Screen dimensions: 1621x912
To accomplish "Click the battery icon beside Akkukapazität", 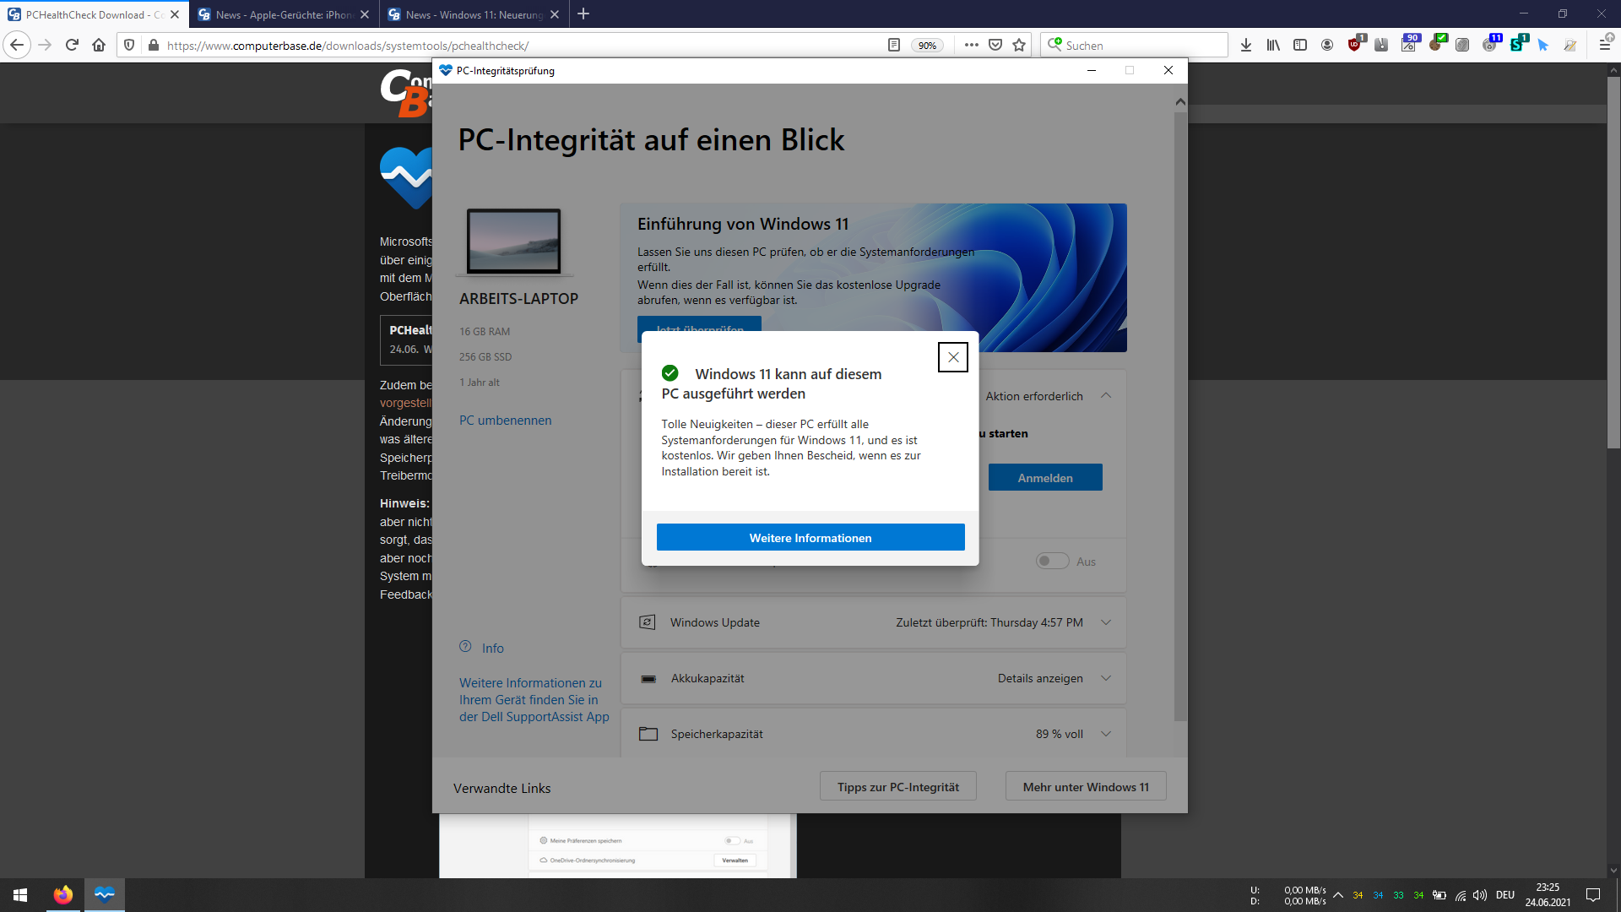I will pos(648,678).
